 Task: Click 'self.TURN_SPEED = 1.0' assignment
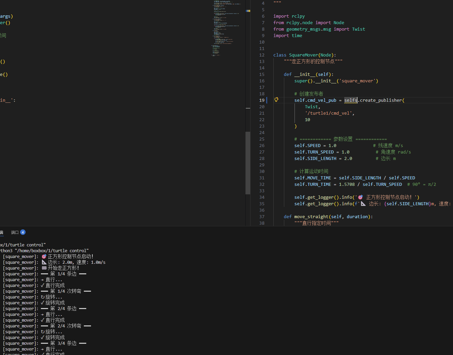coord(322,152)
